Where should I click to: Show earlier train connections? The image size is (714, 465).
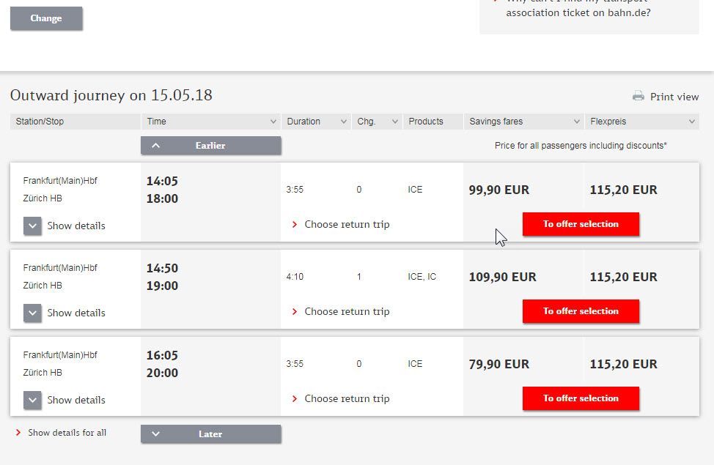click(210, 146)
